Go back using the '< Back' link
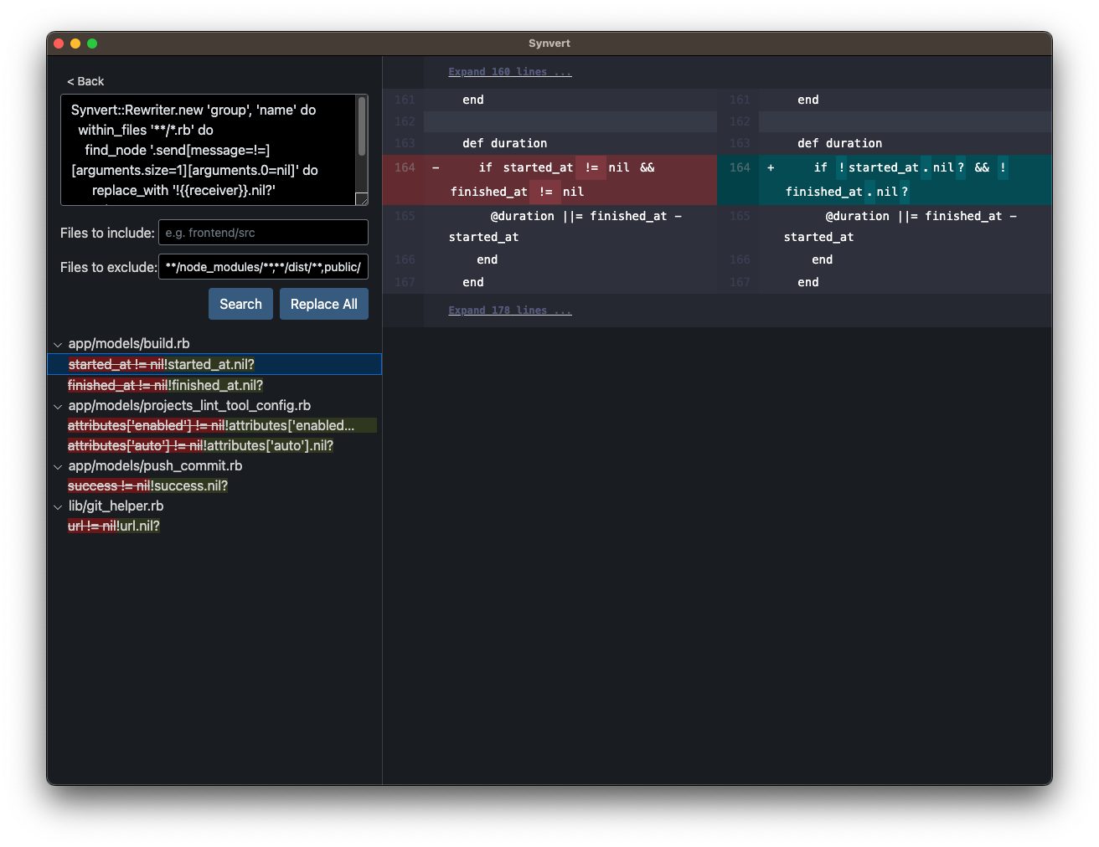Viewport: 1099px width, 847px height. point(85,81)
